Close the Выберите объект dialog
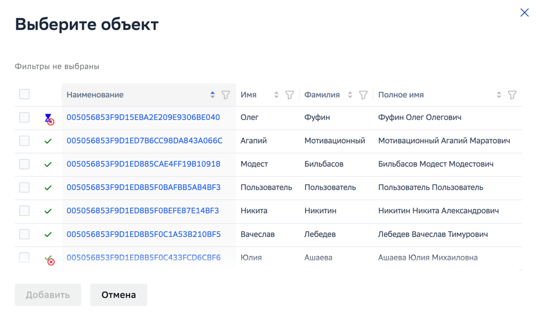536x322 pixels. click(x=524, y=12)
